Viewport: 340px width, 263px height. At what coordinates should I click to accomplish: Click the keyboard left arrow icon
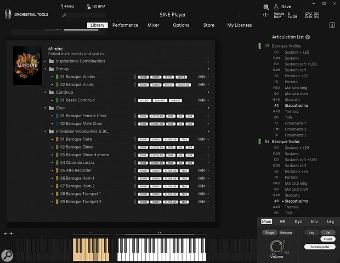pyautogui.click(x=5, y=233)
